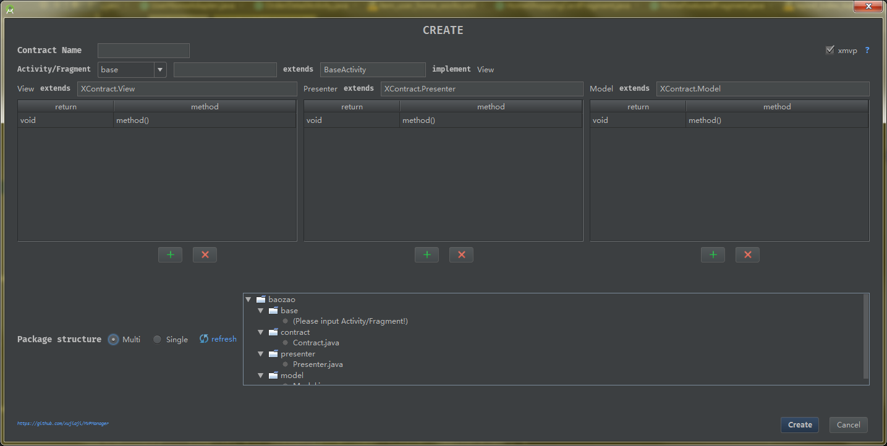Add a method row to Model table
Image resolution: width=887 pixels, height=446 pixels.
(x=713, y=255)
